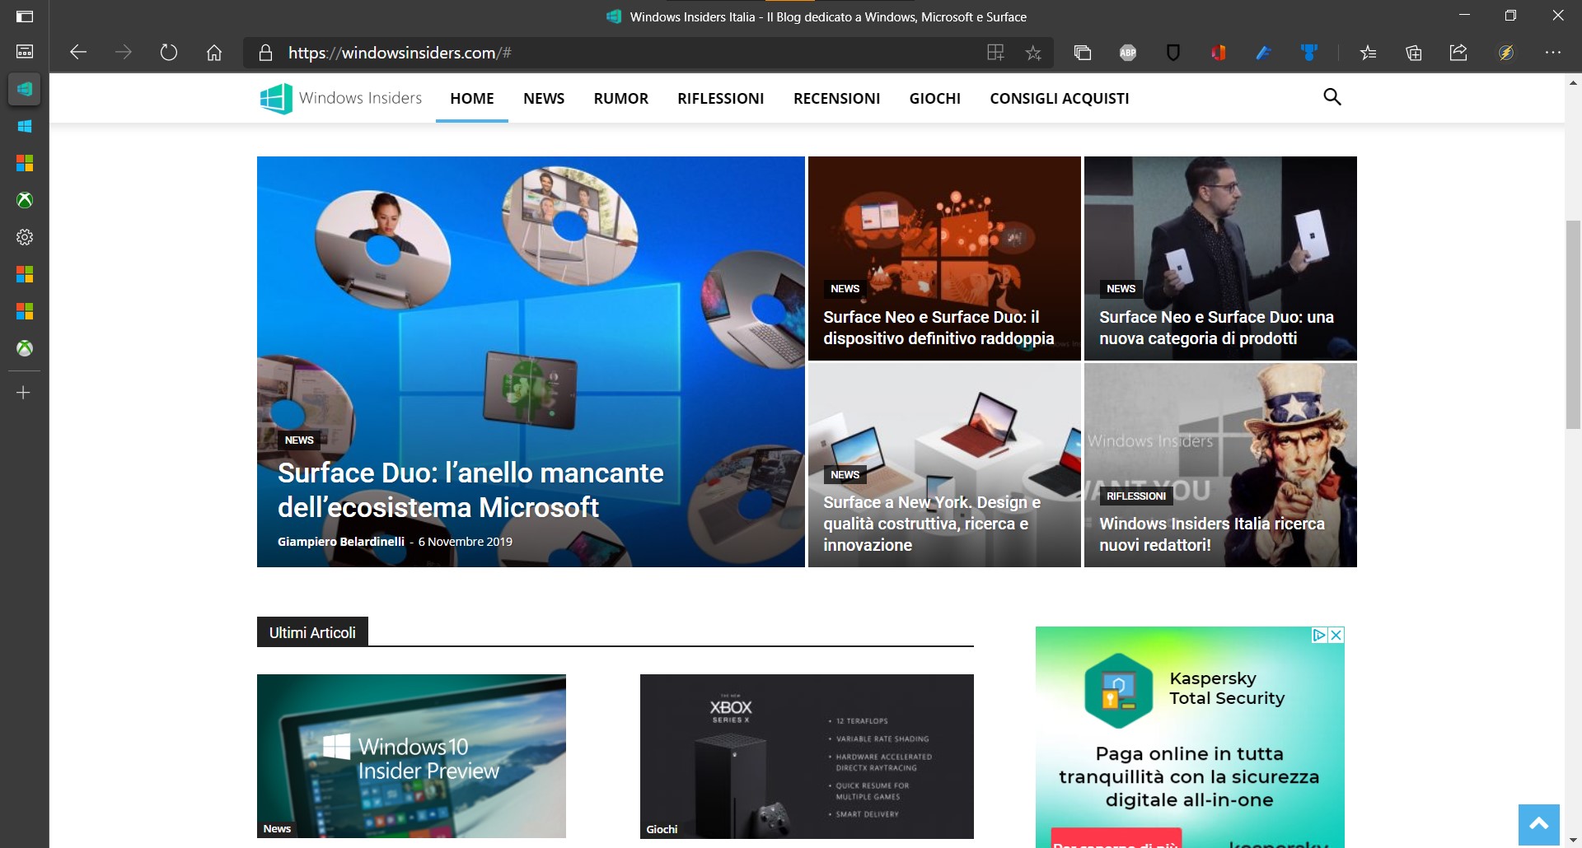Open the shield extension icon
This screenshot has width=1582, height=848.
[1173, 53]
